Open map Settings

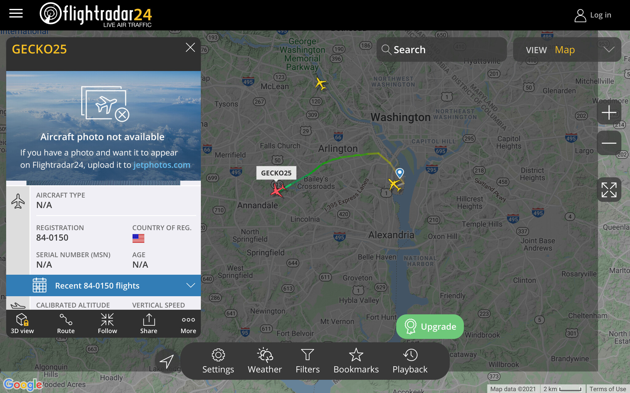[218, 361]
